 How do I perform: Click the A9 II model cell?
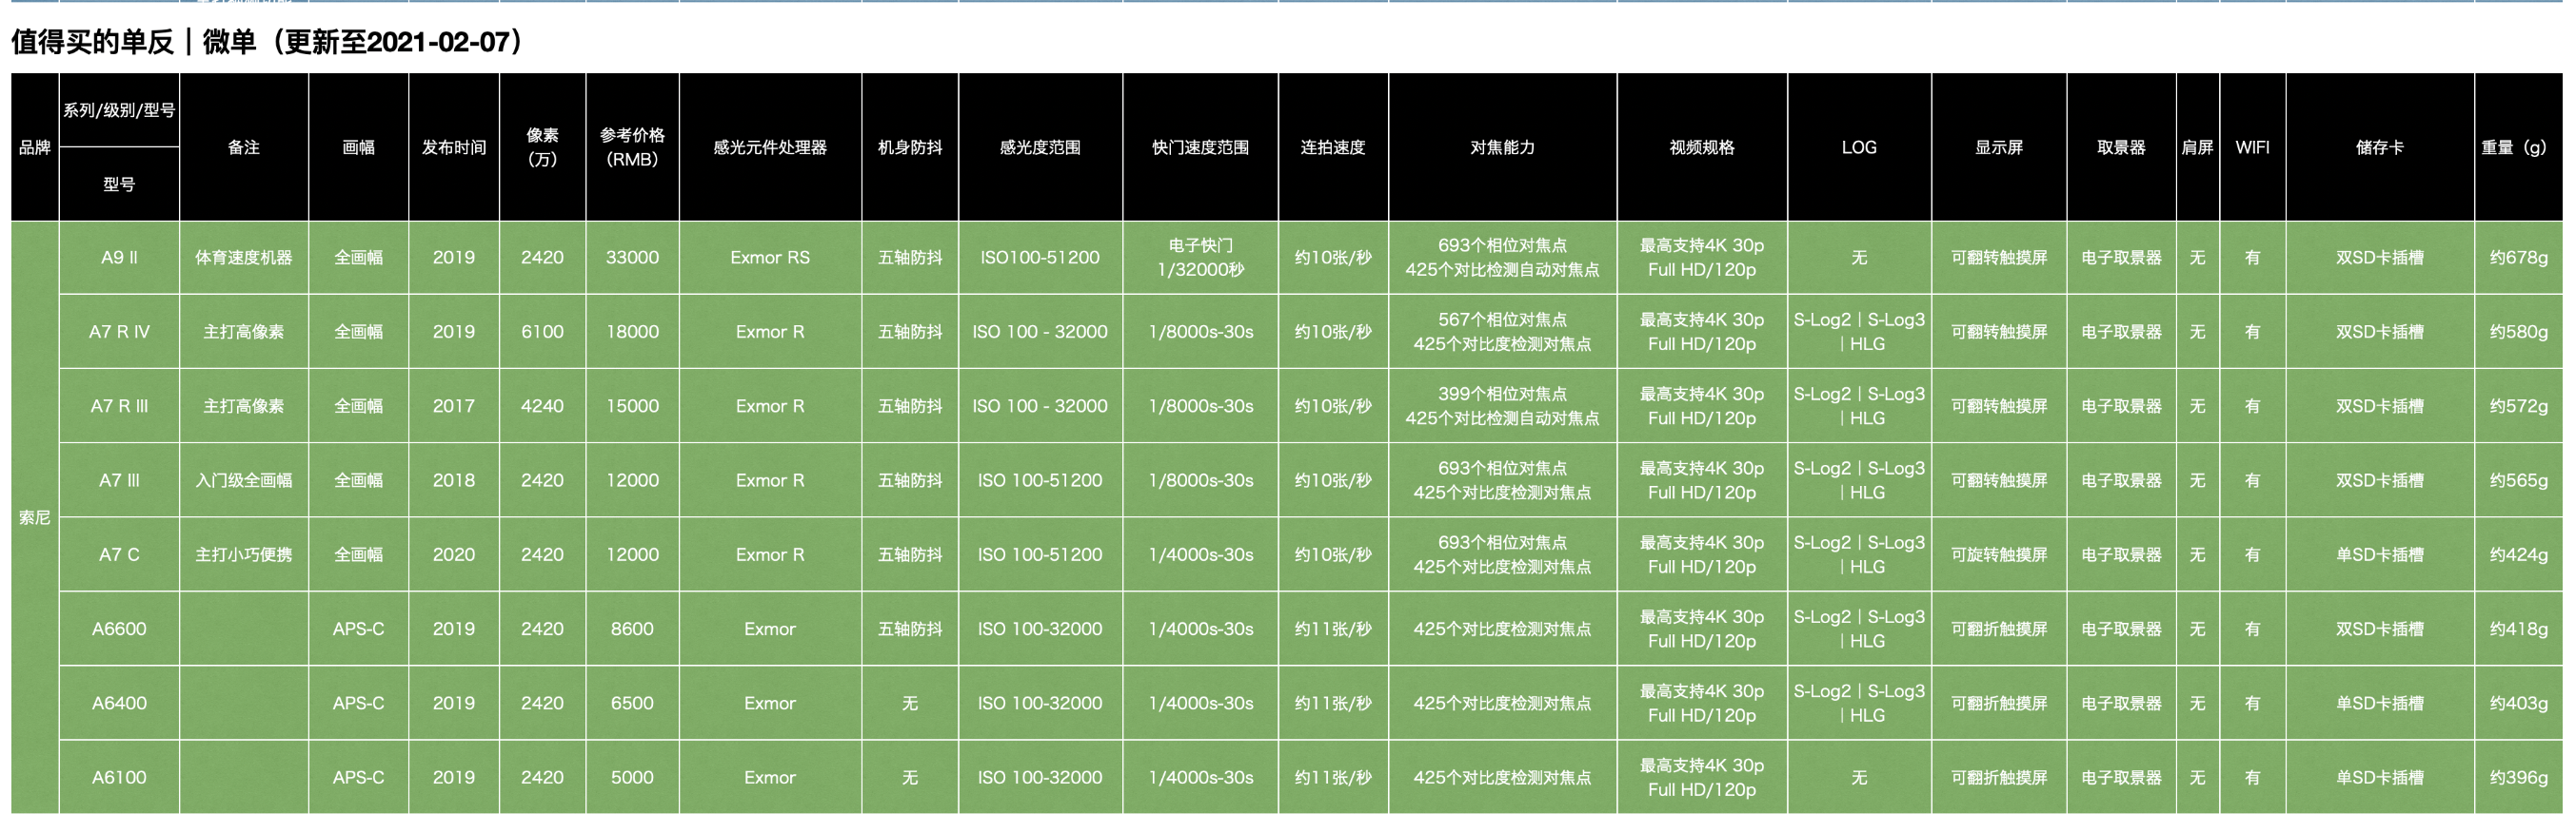click(119, 258)
